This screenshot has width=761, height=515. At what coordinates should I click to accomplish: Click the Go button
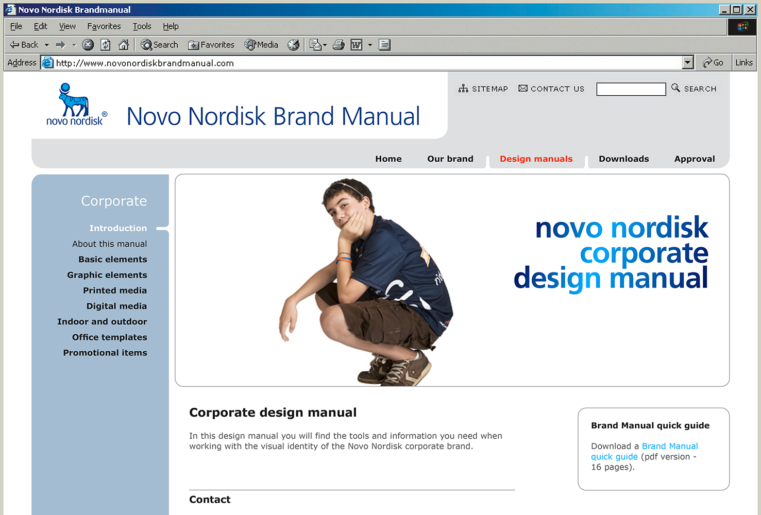pyautogui.click(x=713, y=63)
